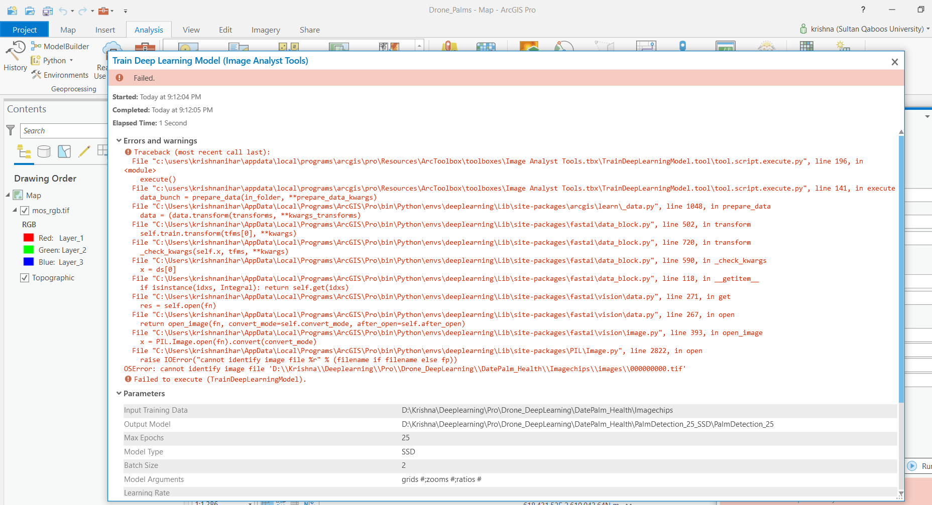
Task: Open geoprocessing Environments settings
Action: pos(60,75)
